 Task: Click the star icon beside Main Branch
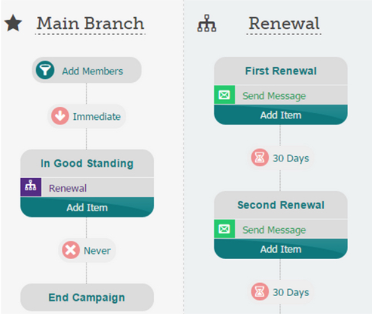[x=13, y=23]
